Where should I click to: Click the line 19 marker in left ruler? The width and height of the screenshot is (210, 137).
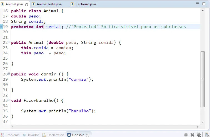point(1,26)
